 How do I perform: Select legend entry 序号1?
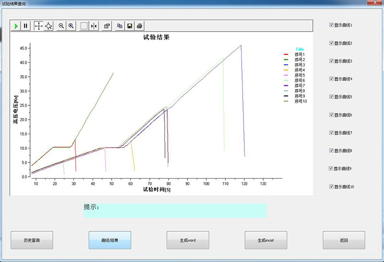pyautogui.click(x=294, y=54)
